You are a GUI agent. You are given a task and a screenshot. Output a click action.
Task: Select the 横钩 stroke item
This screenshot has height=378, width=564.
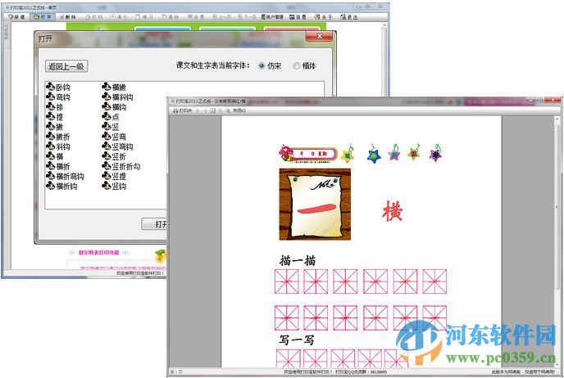pos(115,106)
